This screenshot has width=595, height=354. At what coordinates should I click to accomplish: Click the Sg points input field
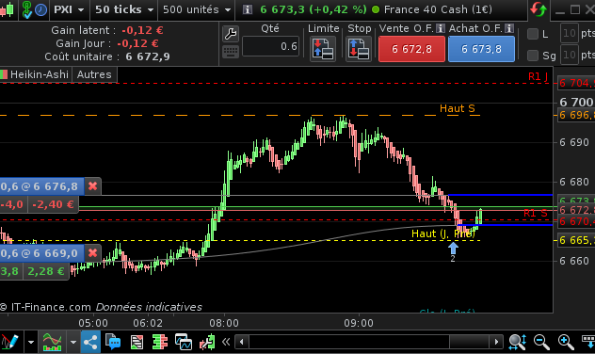tap(570, 55)
